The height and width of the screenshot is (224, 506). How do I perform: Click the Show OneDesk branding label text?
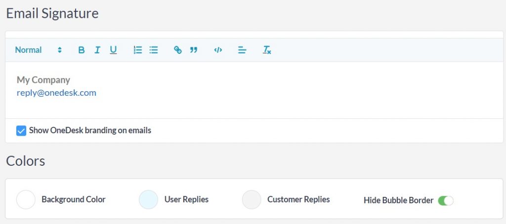click(90, 131)
